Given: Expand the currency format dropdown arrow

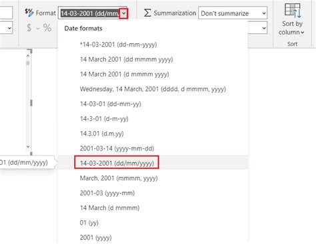Looking at the screenshot, I should click(x=38, y=29).
